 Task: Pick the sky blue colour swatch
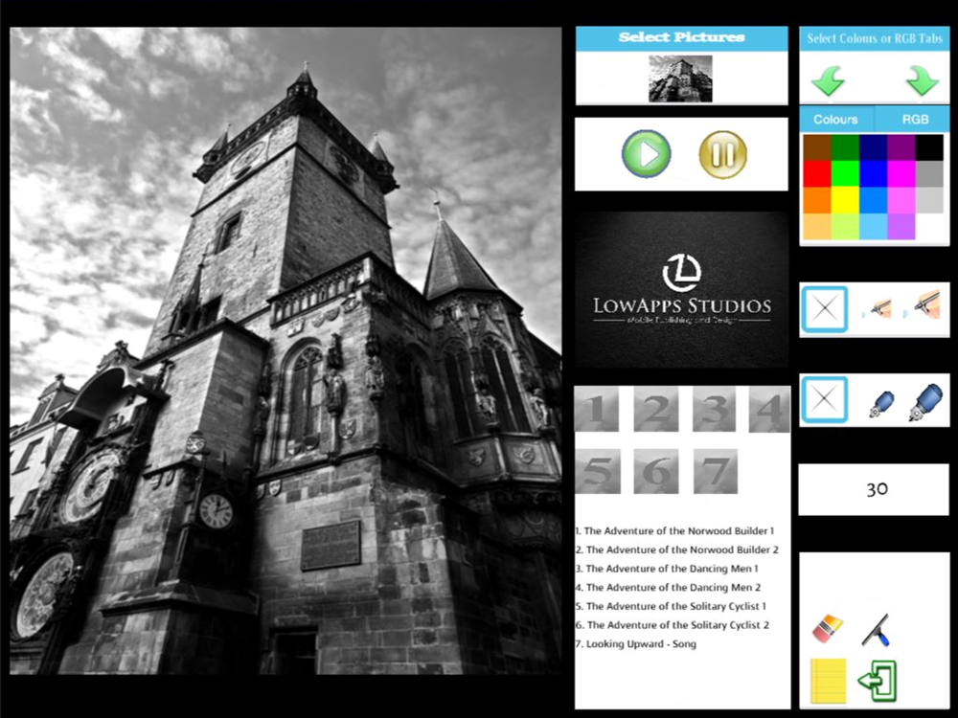tap(873, 227)
